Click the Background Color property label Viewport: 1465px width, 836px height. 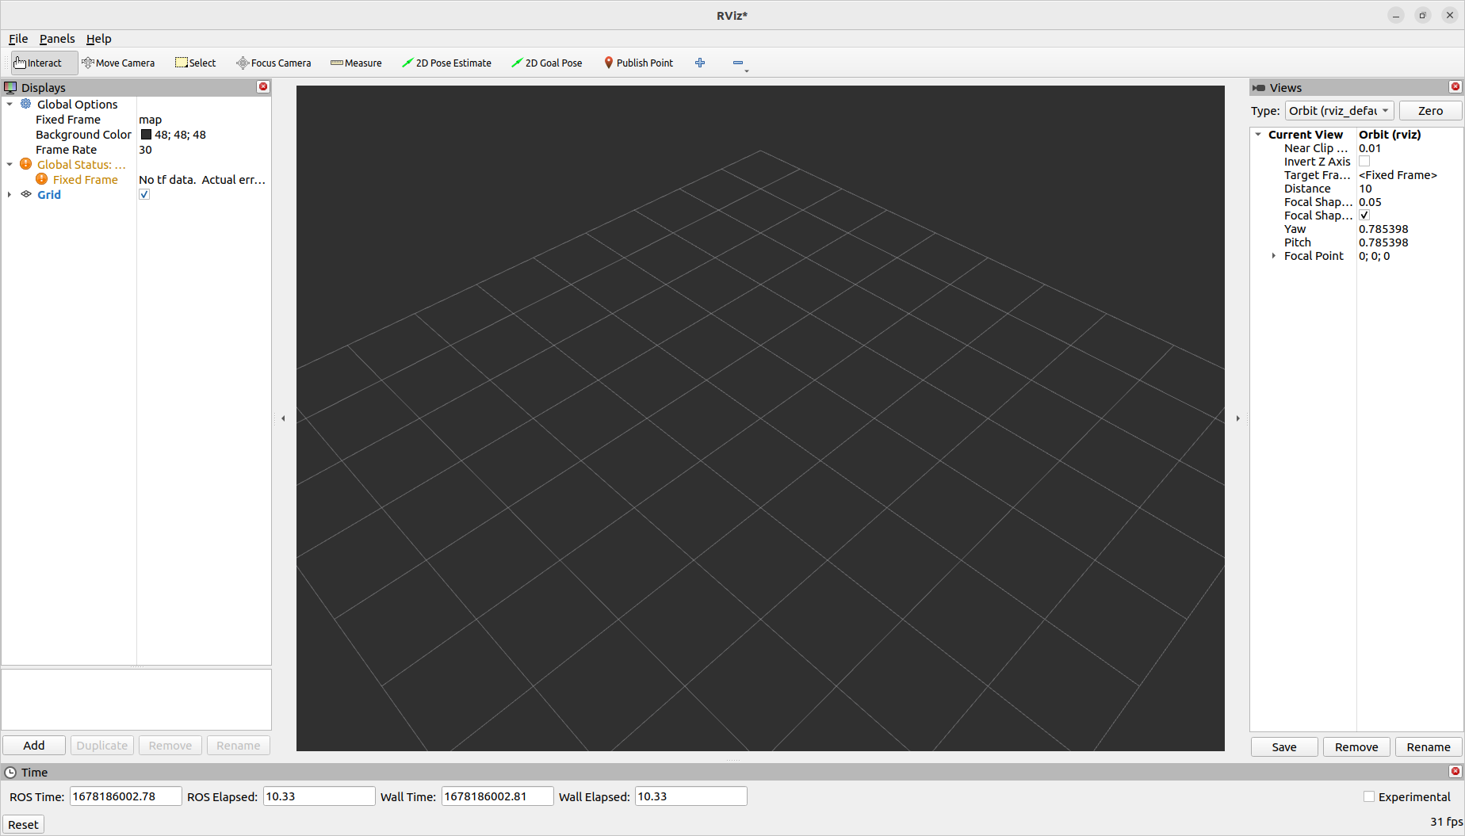(83, 135)
